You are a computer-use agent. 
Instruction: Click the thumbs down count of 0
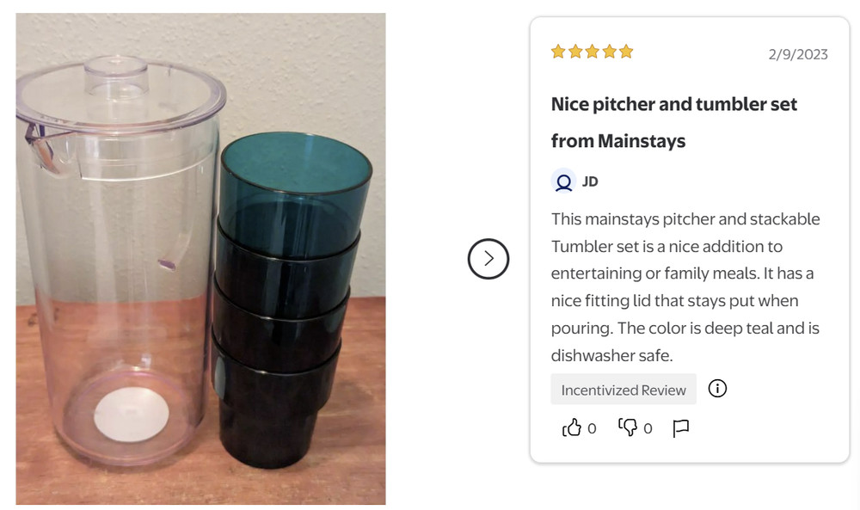(x=648, y=428)
